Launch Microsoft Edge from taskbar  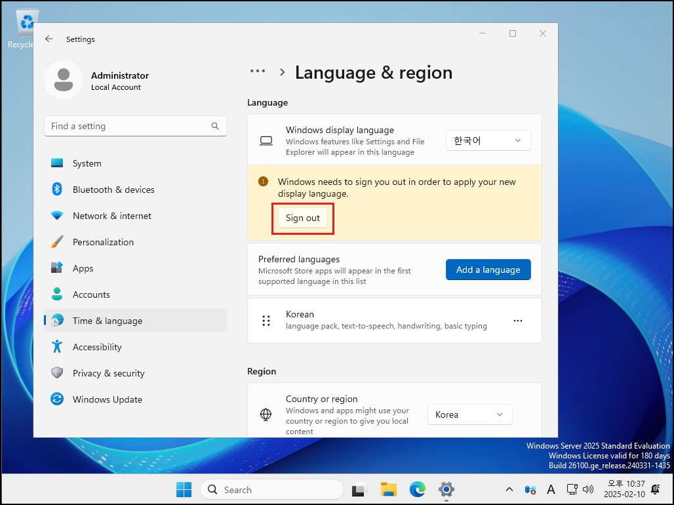(418, 489)
